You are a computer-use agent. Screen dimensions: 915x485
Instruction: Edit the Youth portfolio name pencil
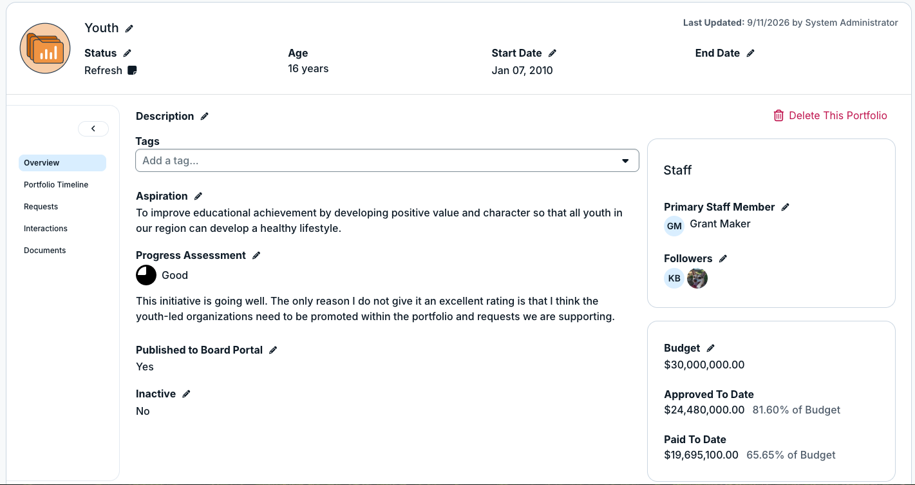point(129,28)
